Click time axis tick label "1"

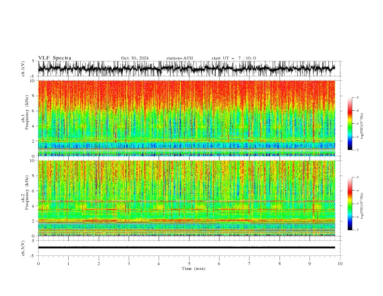pos(68,264)
